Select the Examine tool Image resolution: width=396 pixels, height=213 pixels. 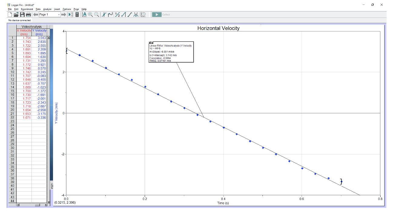coord(104,14)
